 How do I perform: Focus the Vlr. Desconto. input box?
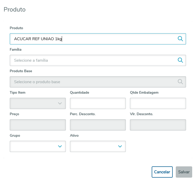(x=158, y=125)
